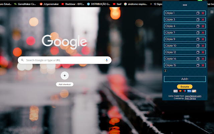
Task: Select the Cópia 9 entry text
Action: pyautogui.click(x=170, y=39)
